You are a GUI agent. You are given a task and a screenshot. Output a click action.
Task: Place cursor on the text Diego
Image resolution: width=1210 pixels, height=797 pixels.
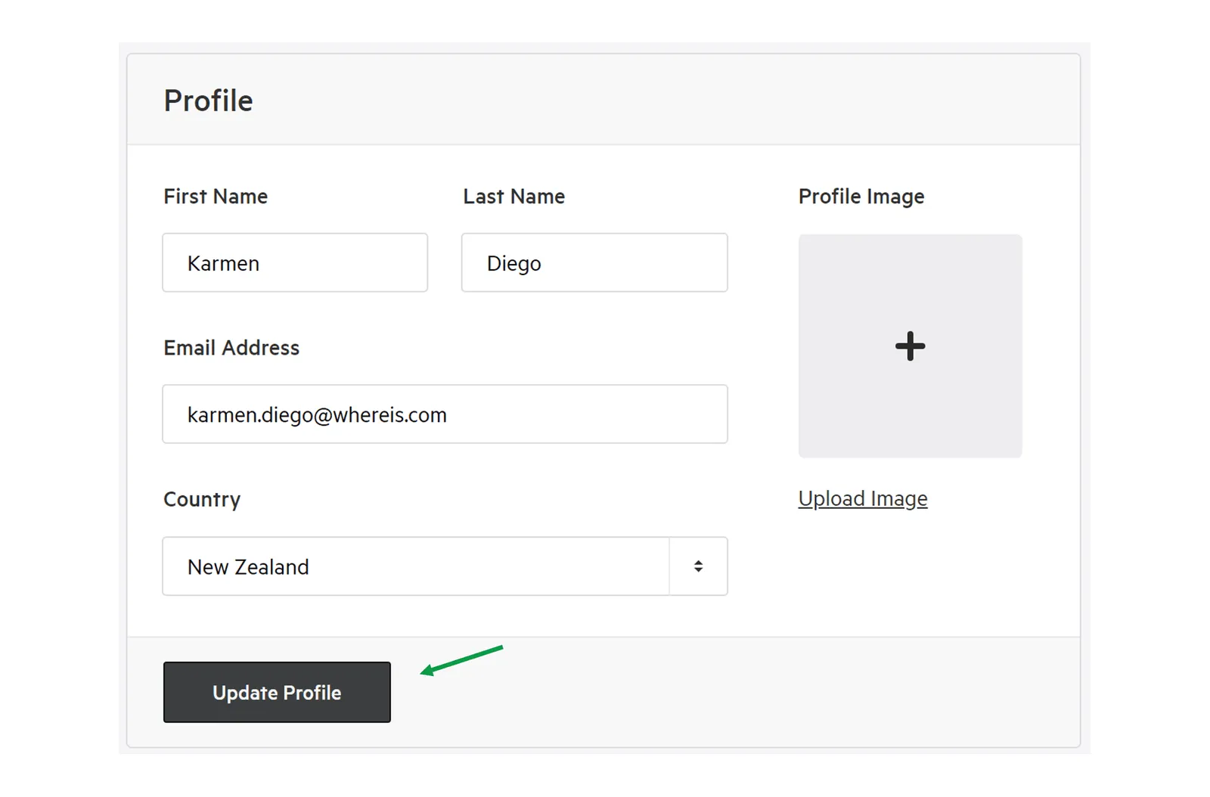(514, 264)
